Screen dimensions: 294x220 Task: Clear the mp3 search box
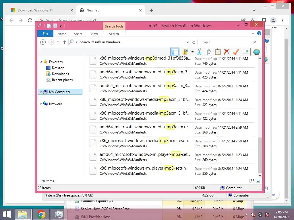255,42
